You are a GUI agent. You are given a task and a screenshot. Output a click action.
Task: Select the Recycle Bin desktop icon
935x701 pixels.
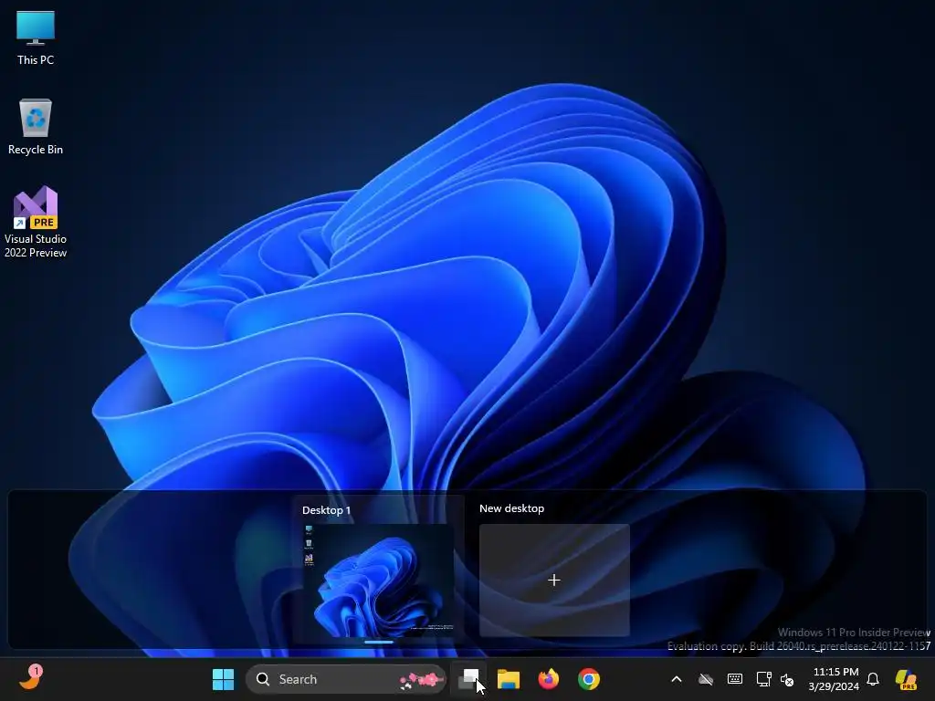point(36,127)
